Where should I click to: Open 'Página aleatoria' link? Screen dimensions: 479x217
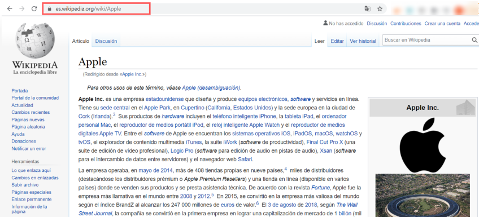[x=28, y=127]
